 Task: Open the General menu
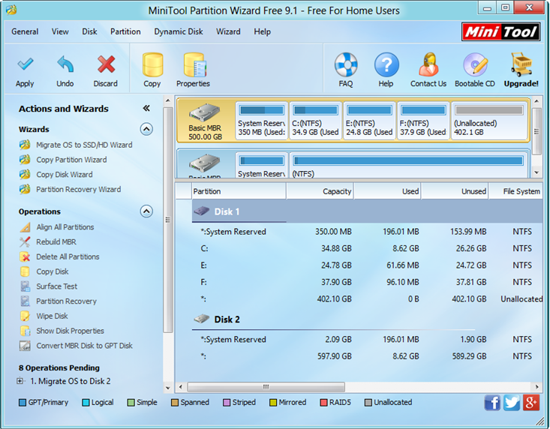click(x=25, y=31)
